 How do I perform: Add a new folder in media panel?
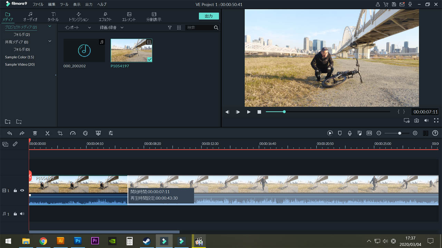point(8,122)
